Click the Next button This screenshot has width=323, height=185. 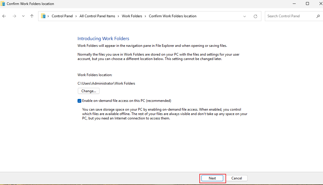[x=212, y=178]
